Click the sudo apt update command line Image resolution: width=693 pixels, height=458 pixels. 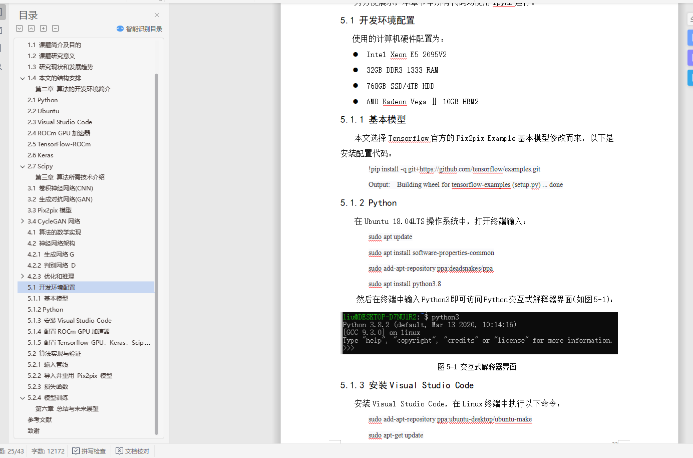[x=390, y=237]
